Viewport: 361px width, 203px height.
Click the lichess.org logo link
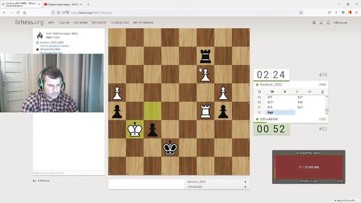click(x=29, y=23)
